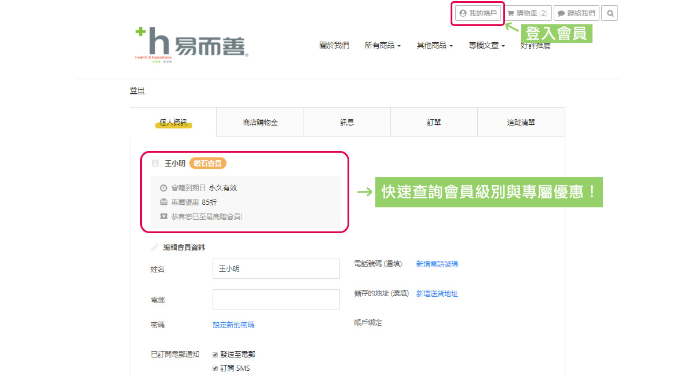
Task: Open the 購物車 shopping cart
Action: click(x=527, y=13)
